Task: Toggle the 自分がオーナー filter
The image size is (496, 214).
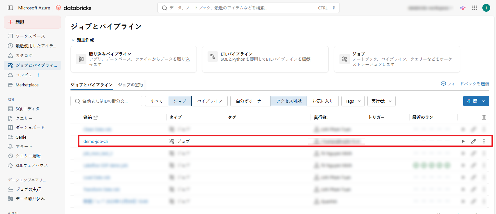Action: click(250, 101)
